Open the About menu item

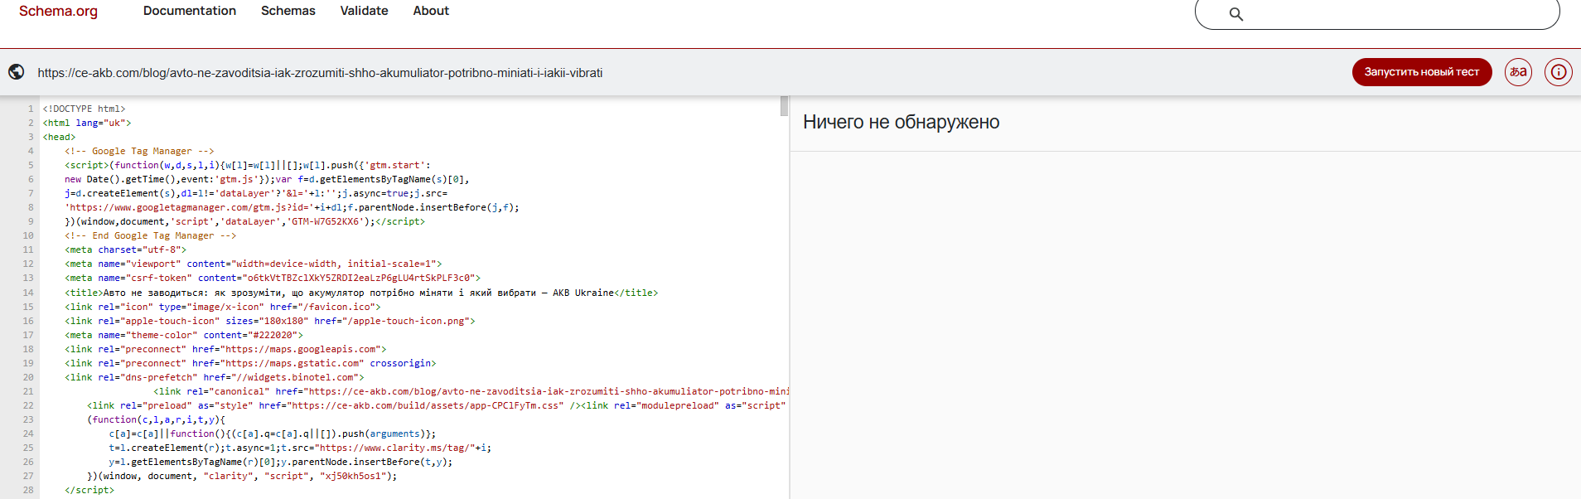[431, 11]
